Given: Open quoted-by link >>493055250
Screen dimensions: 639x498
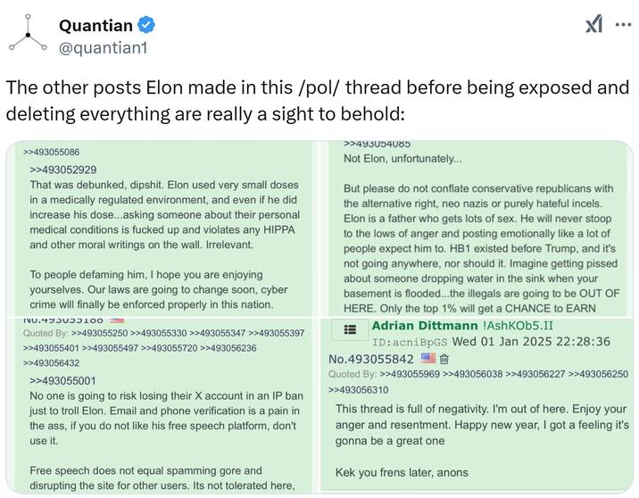Looking at the screenshot, I should [x=99, y=333].
